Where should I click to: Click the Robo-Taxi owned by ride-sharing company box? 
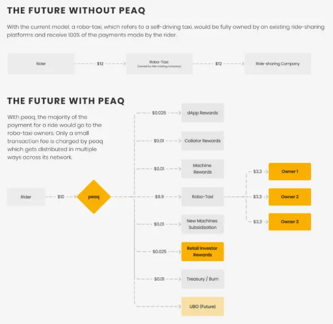pos(159,64)
